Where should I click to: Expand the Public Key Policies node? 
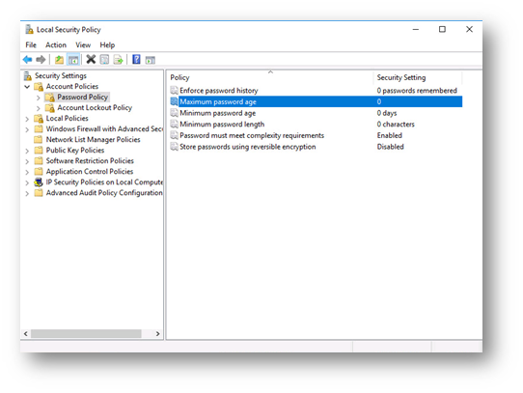[x=27, y=151]
